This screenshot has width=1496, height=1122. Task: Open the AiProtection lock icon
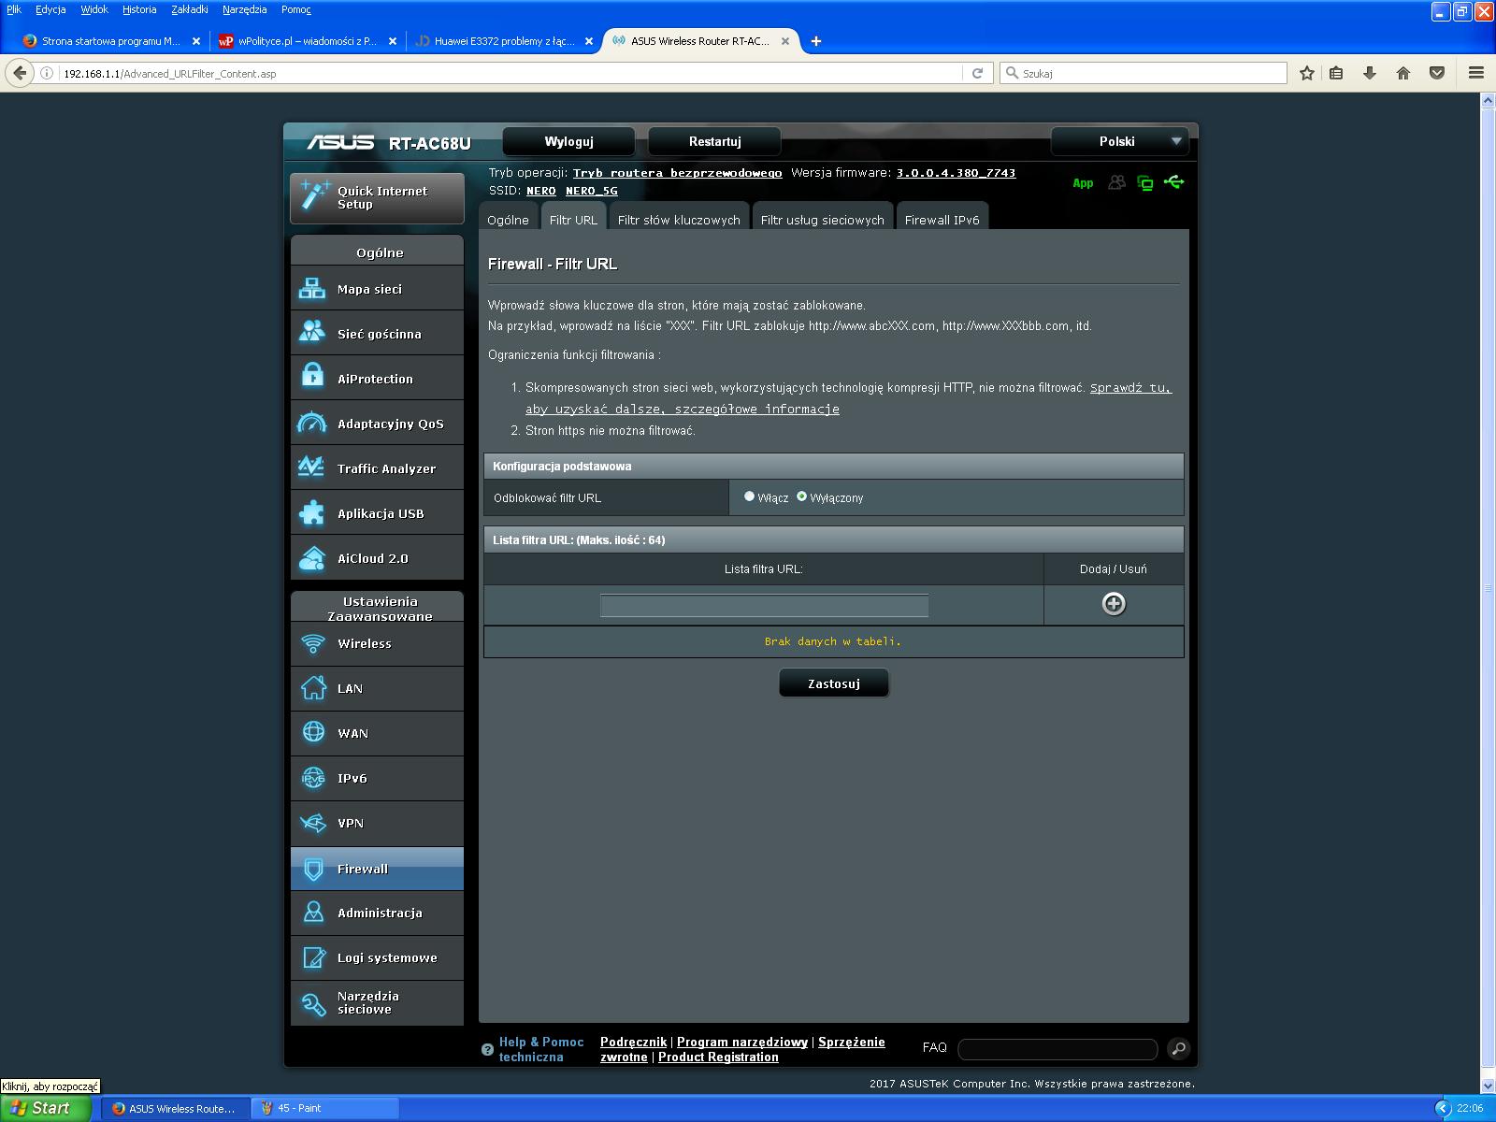(x=312, y=378)
